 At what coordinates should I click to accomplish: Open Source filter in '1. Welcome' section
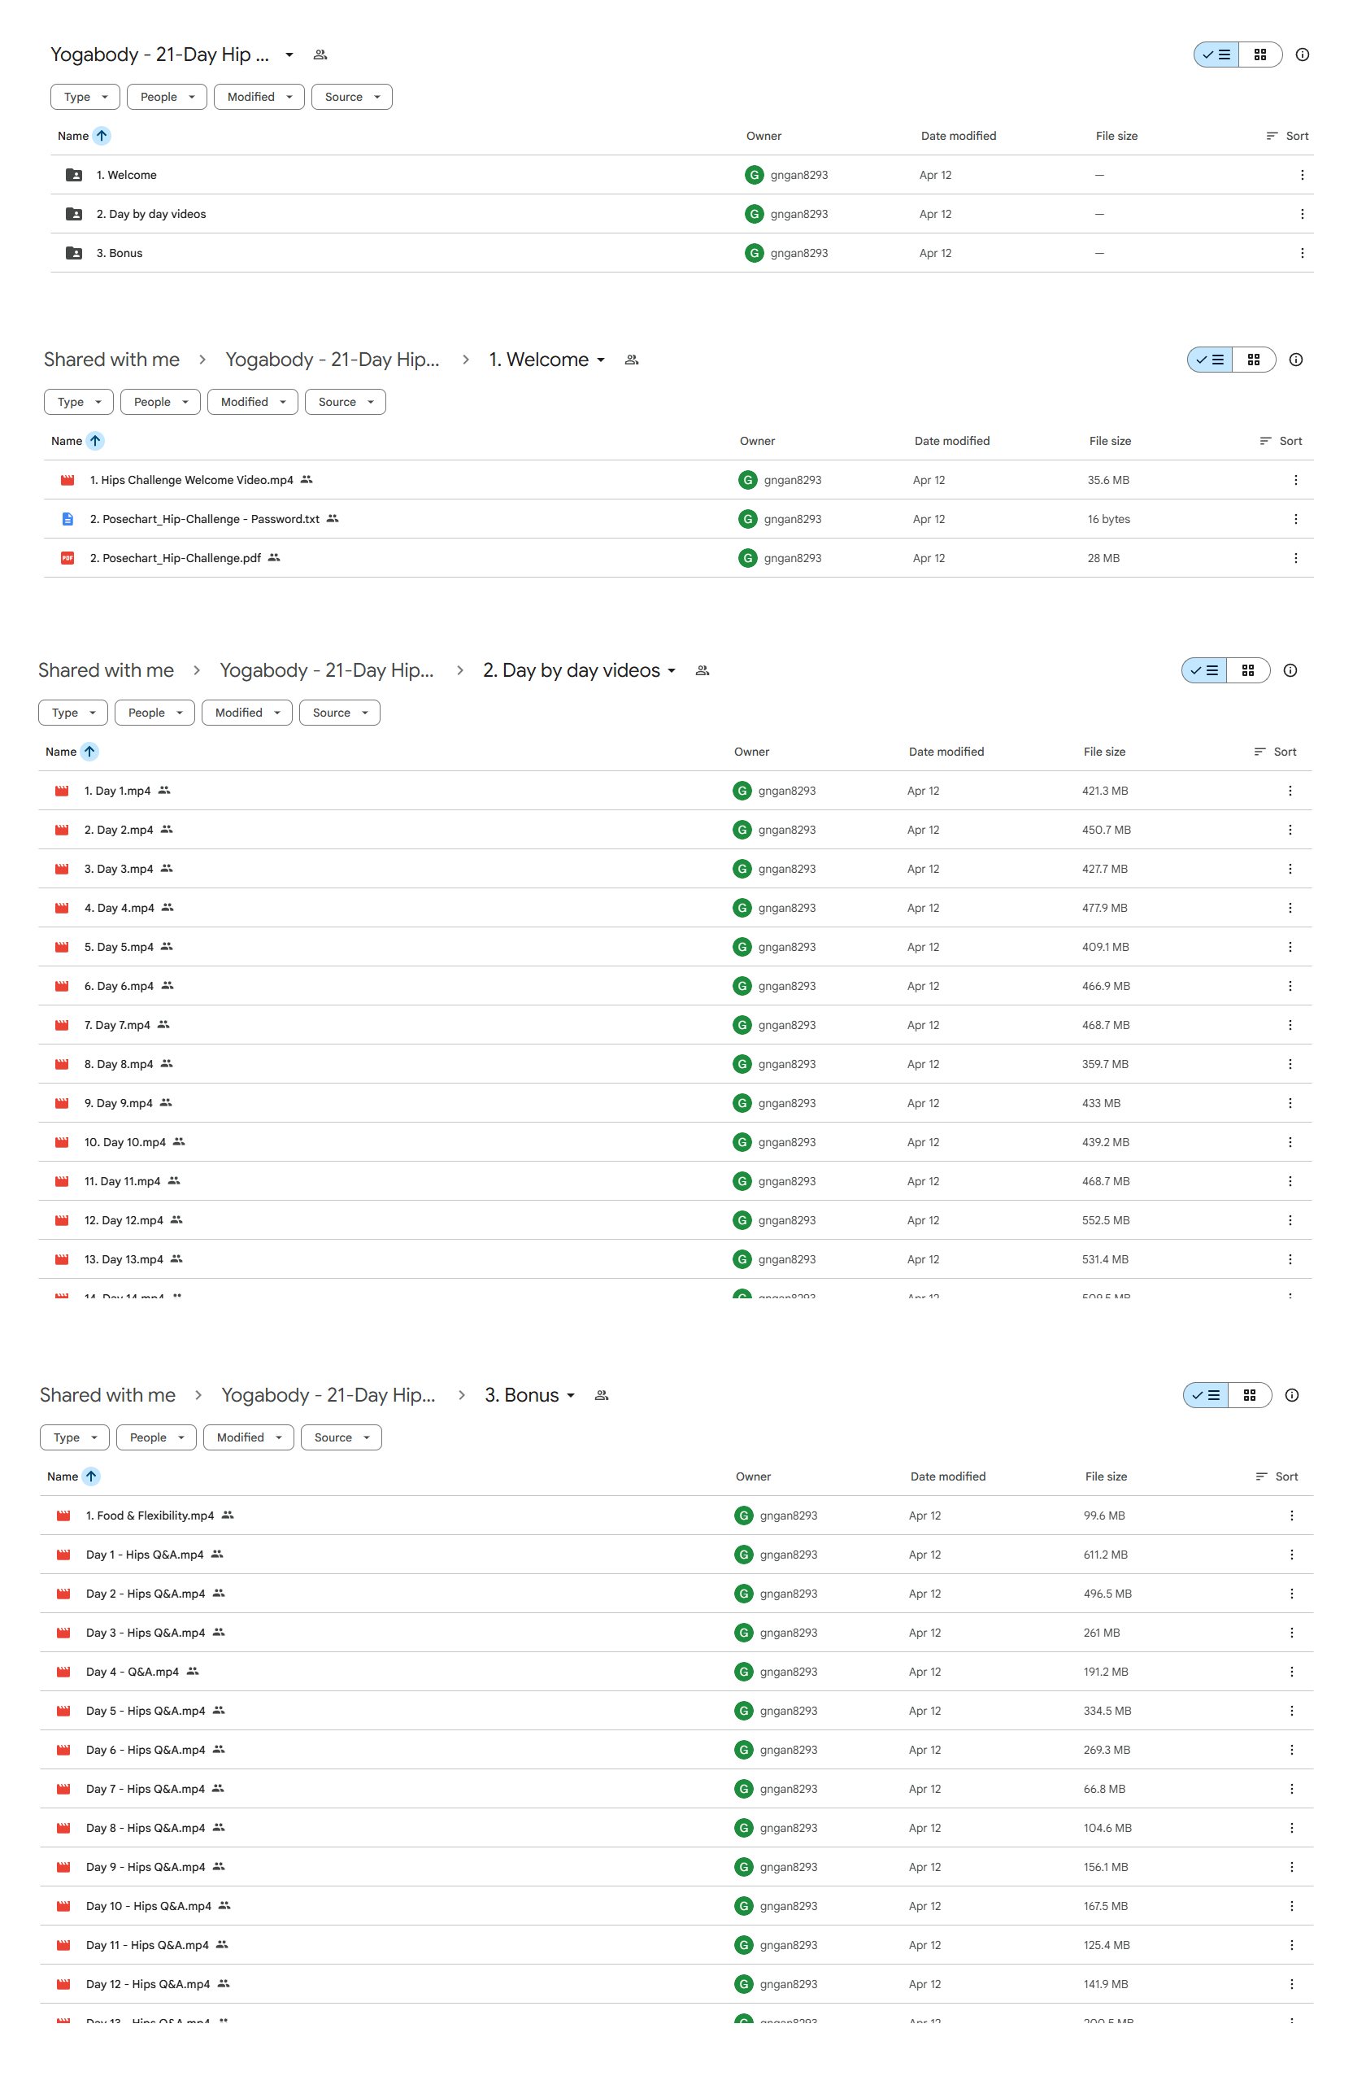(346, 402)
